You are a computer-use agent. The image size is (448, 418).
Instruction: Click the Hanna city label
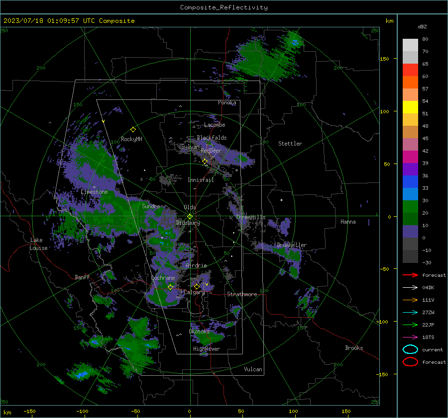348,222
